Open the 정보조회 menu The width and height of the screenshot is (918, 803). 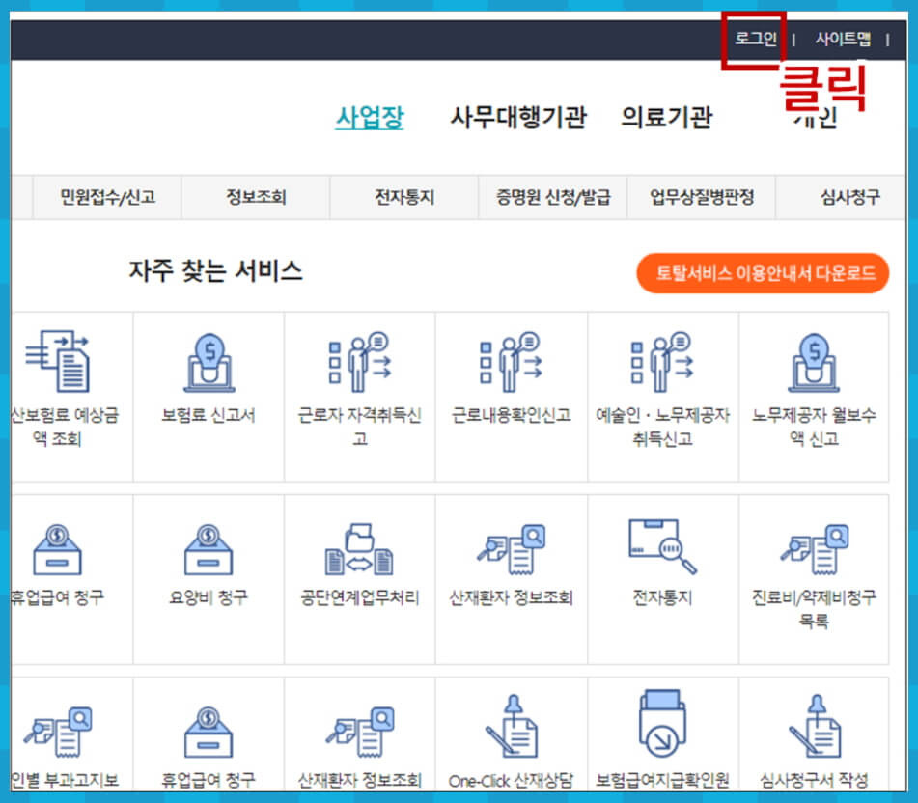click(x=256, y=197)
